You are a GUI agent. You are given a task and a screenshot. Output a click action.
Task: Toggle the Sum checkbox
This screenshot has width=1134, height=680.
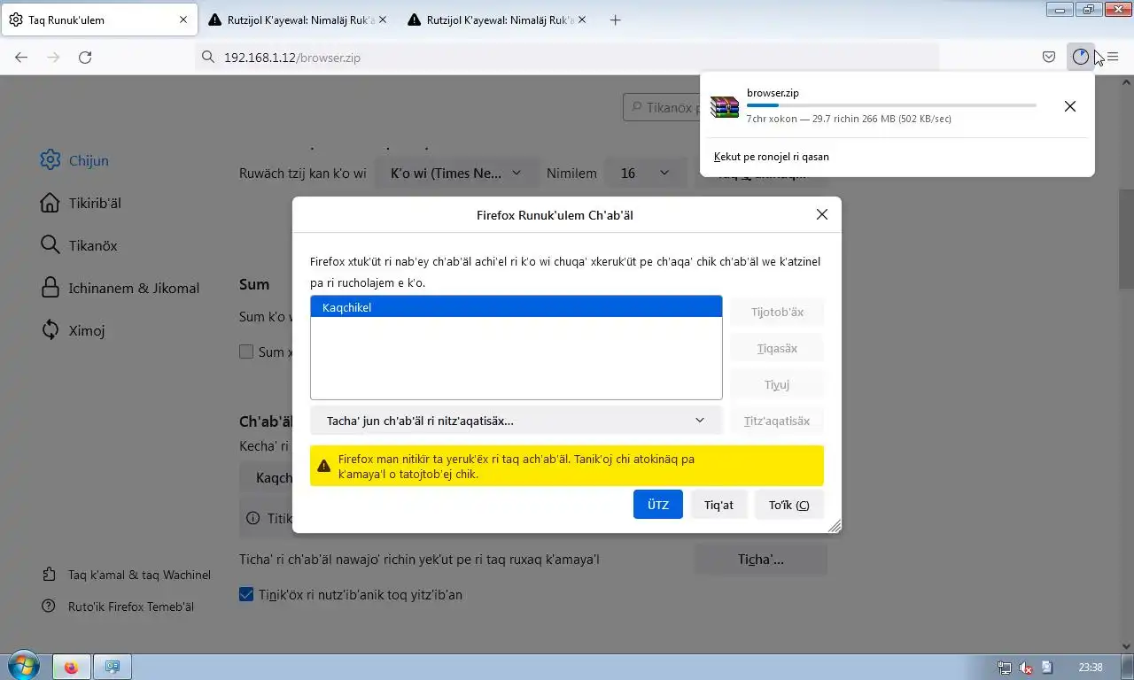246,352
